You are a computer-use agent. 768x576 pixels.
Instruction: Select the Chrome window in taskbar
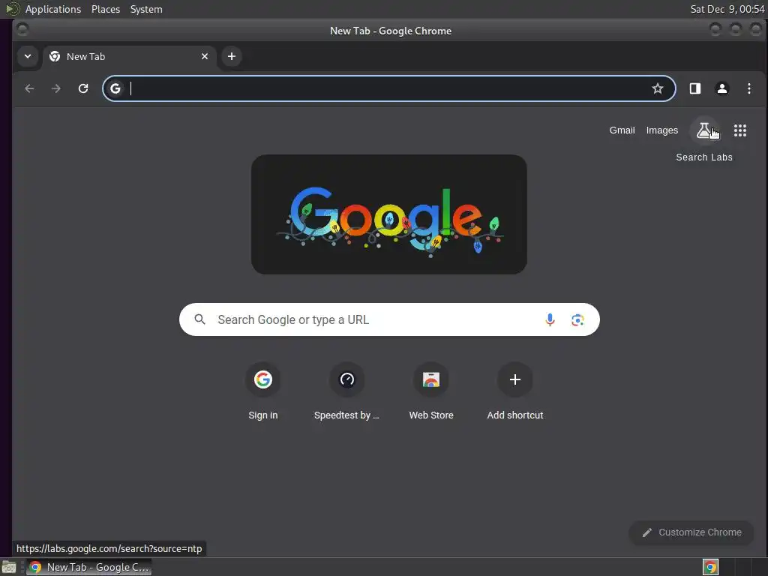[88, 567]
